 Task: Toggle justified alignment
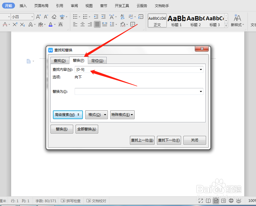97,24
